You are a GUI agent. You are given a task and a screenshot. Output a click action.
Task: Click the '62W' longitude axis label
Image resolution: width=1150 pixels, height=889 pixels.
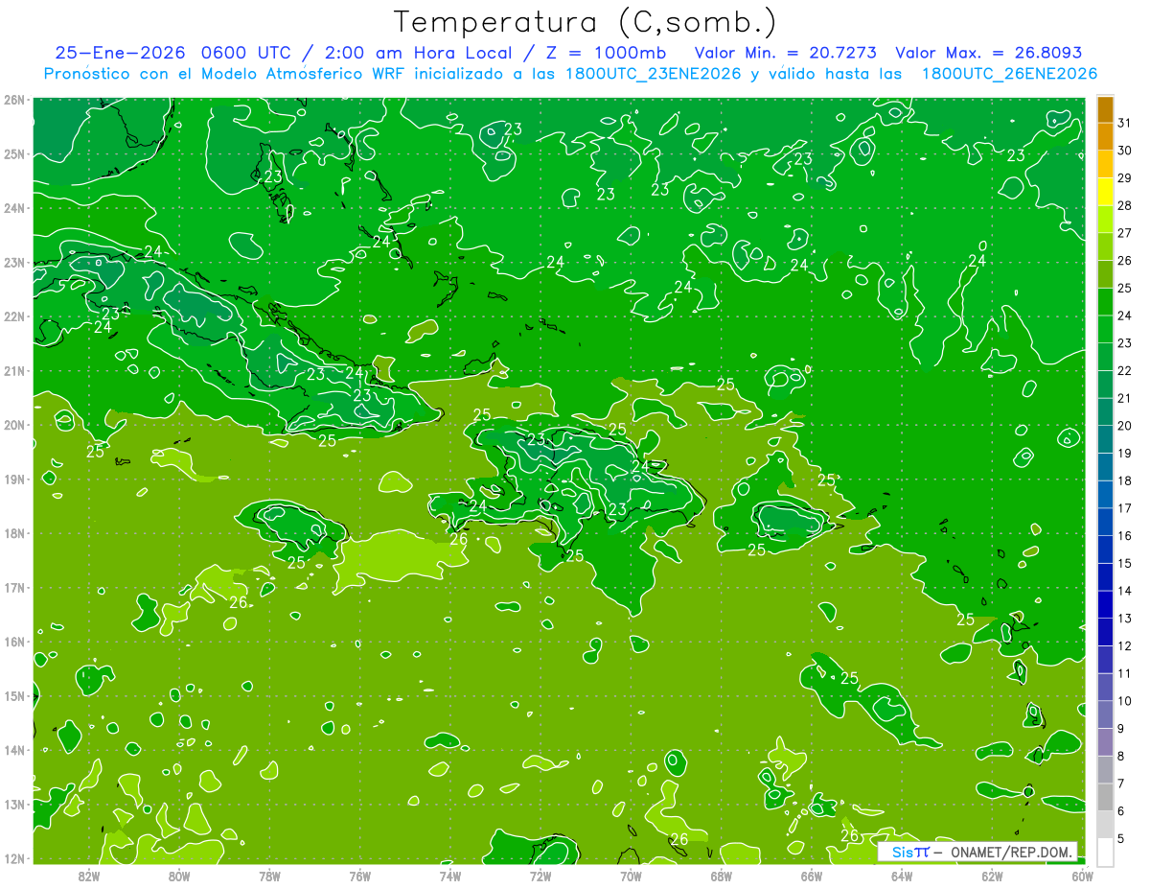[992, 876]
